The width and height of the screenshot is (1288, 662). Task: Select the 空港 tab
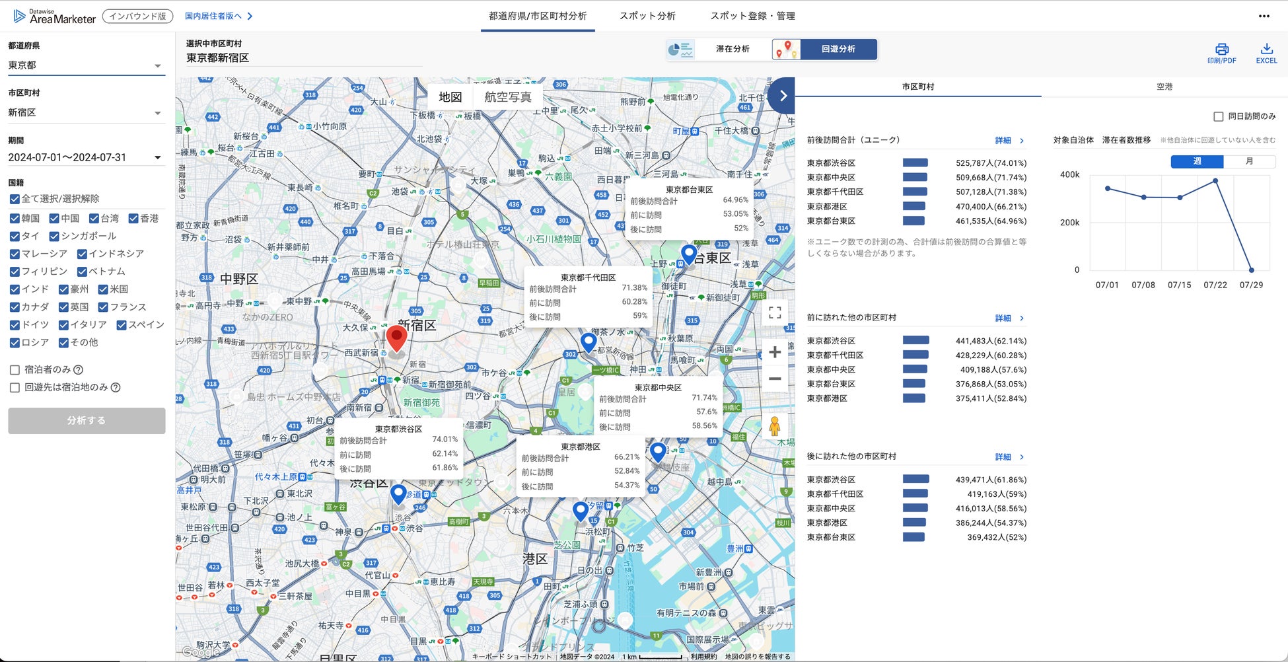pyautogui.click(x=1164, y=87)
